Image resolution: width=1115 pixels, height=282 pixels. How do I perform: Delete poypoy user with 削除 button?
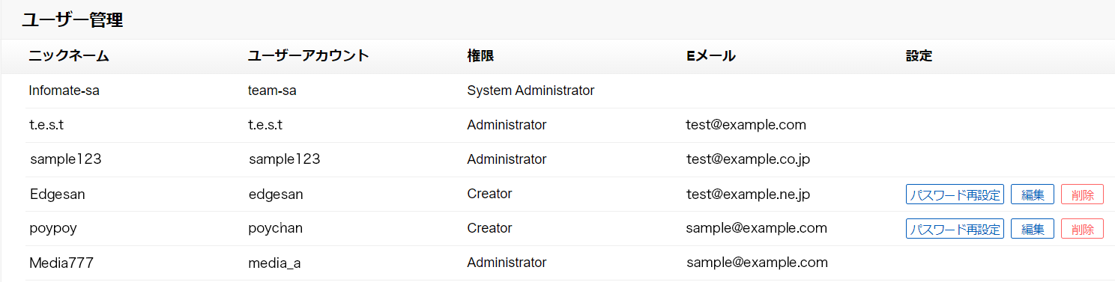pos(1083,229)
